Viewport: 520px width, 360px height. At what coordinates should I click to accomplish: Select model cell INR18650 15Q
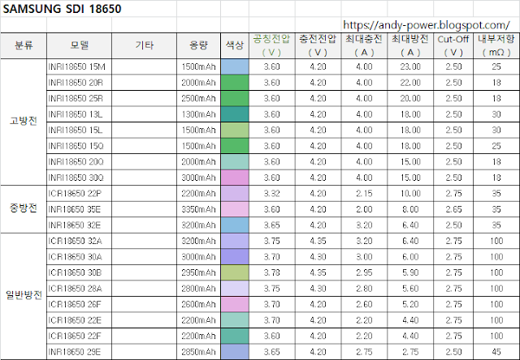[x=80, y=146]
